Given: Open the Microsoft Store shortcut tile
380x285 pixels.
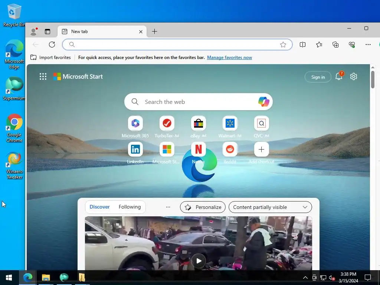Looking at the screenshot, I should [167, 153].
